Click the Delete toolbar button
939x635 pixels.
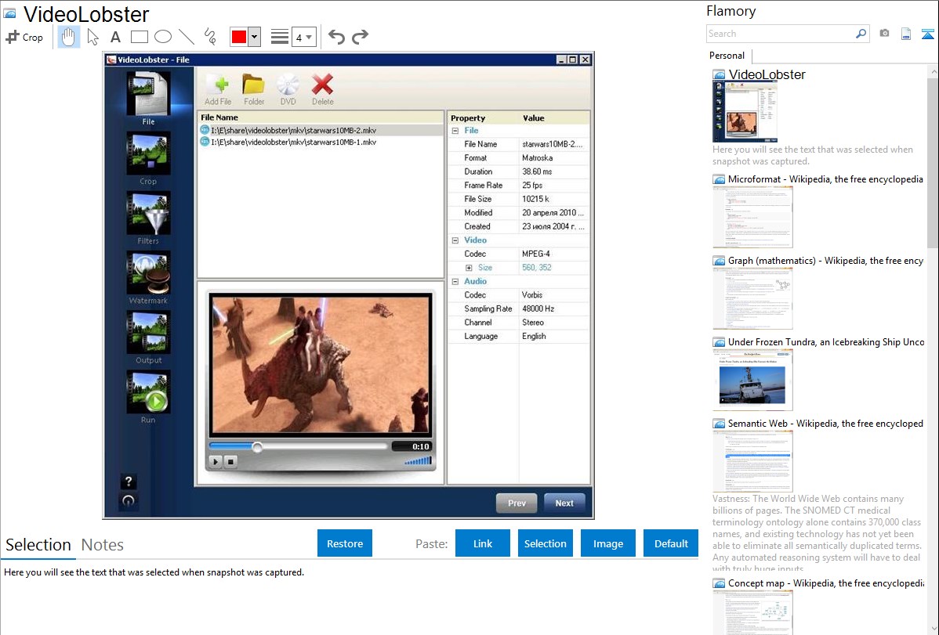[323, 90]
